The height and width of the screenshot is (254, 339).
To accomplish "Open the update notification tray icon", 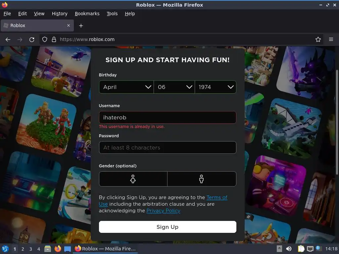I will pyautogui.click(x=318, y=248).
